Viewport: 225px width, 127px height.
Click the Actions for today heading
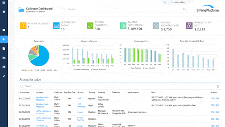(30, 80)
